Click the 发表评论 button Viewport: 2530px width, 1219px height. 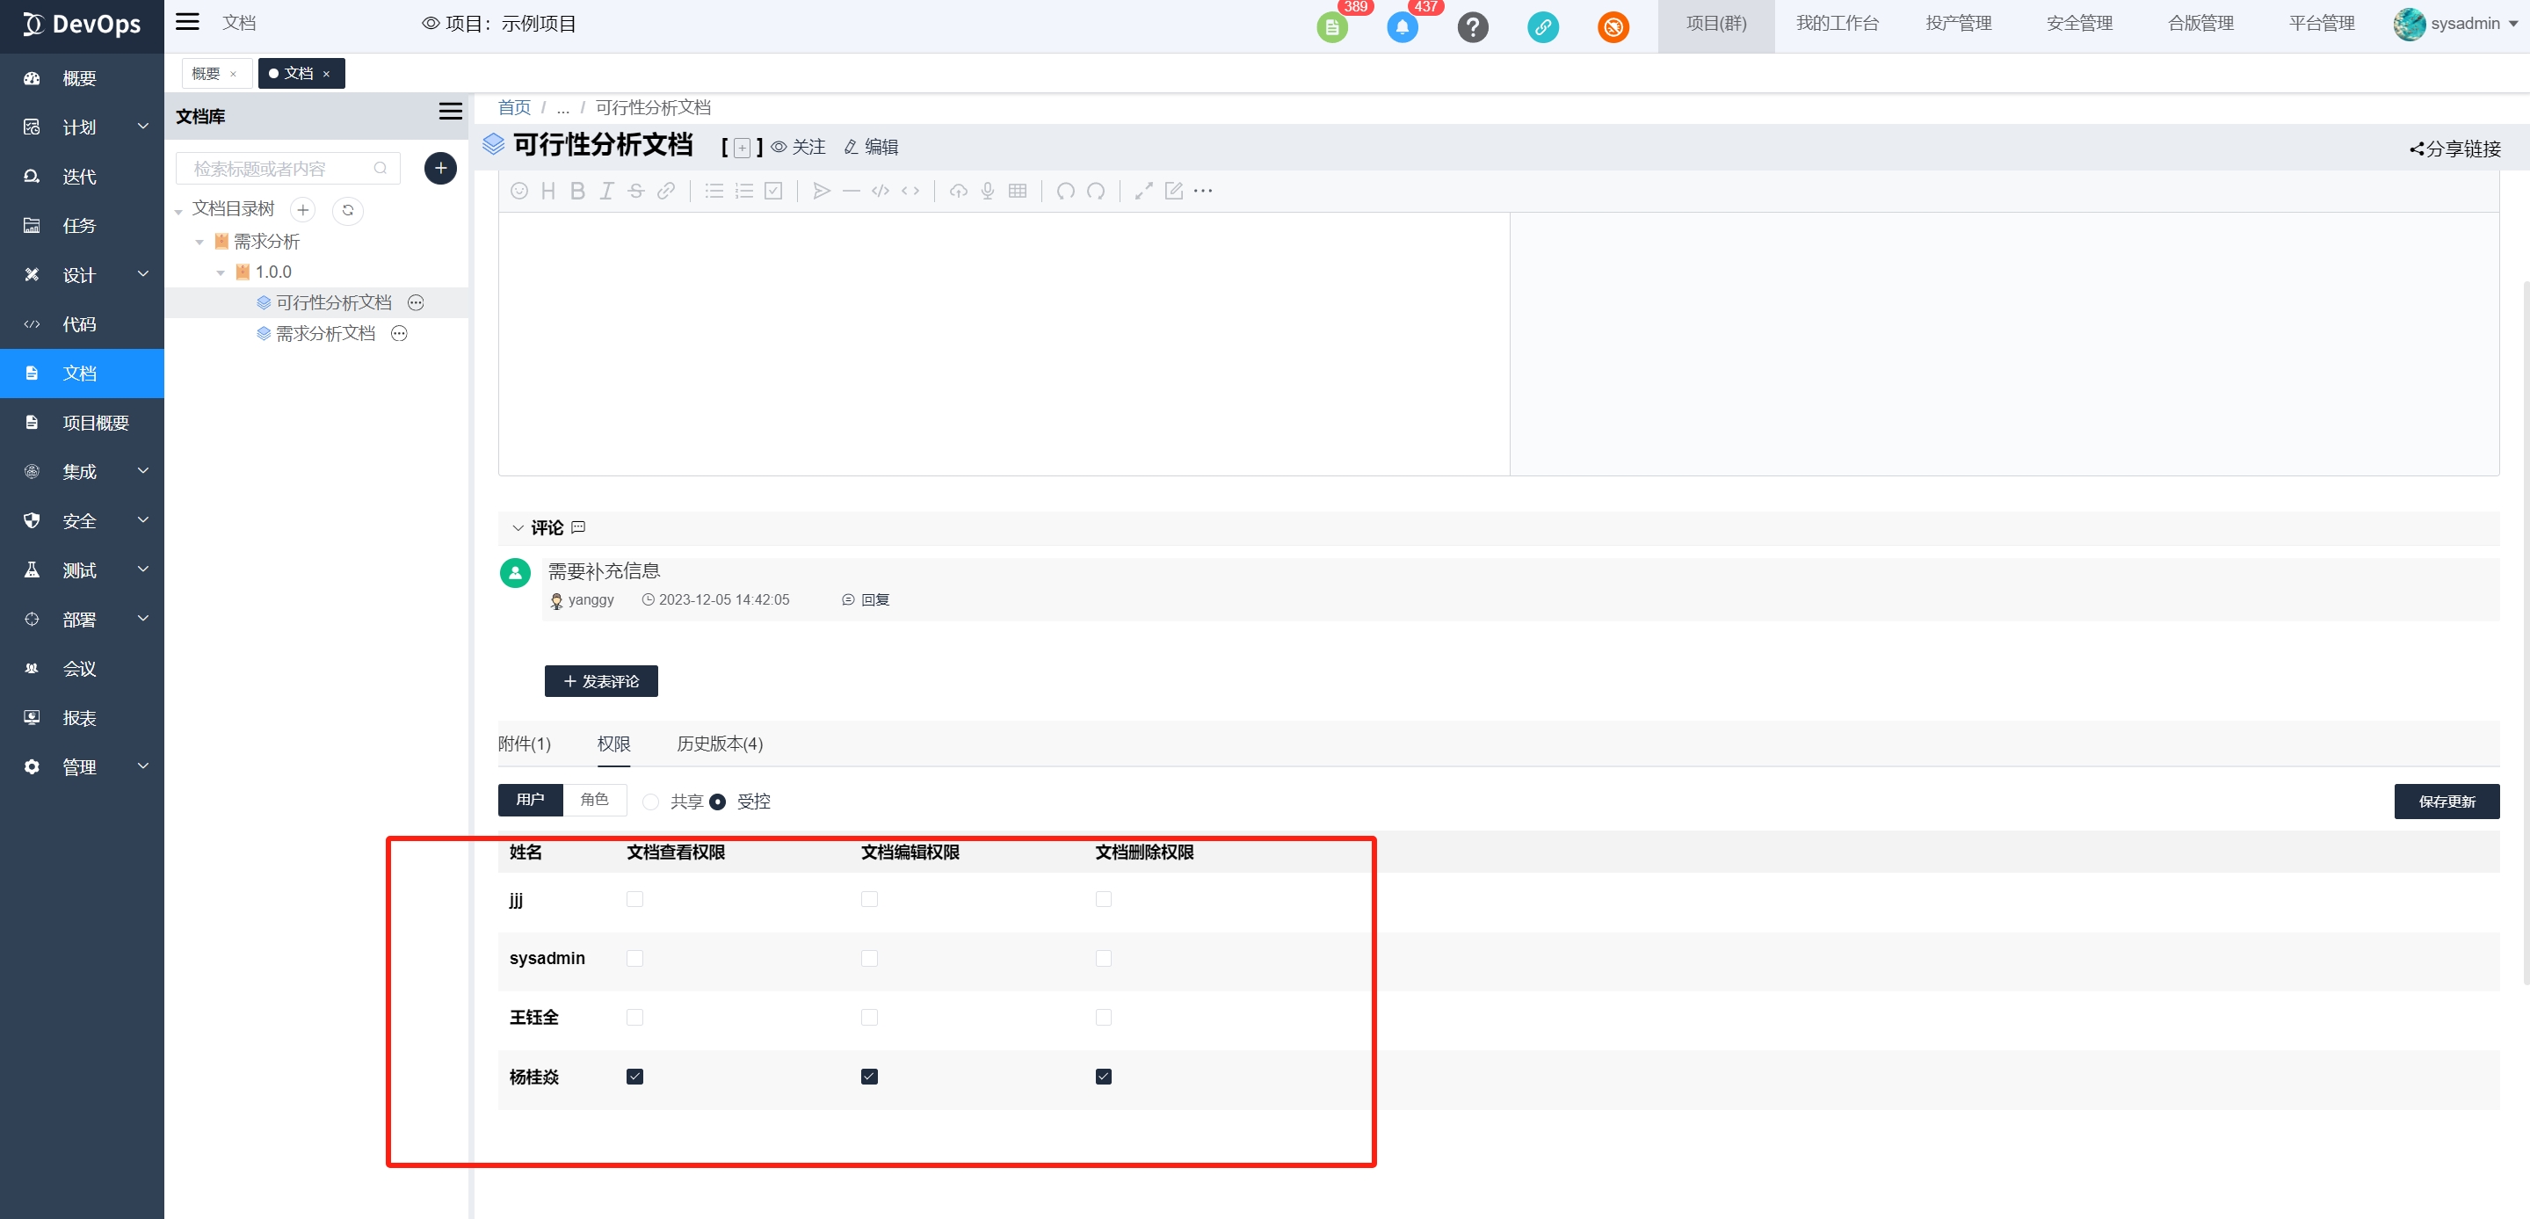tap(601, 681)
